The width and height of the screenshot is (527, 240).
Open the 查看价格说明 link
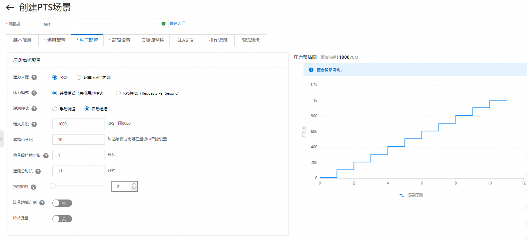[329, 70]
